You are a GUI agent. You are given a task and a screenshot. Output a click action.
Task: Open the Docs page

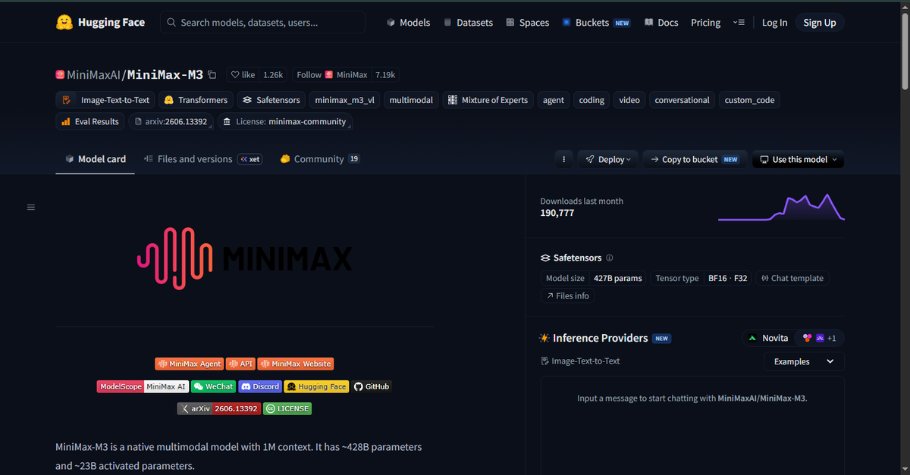coord(661,23)
